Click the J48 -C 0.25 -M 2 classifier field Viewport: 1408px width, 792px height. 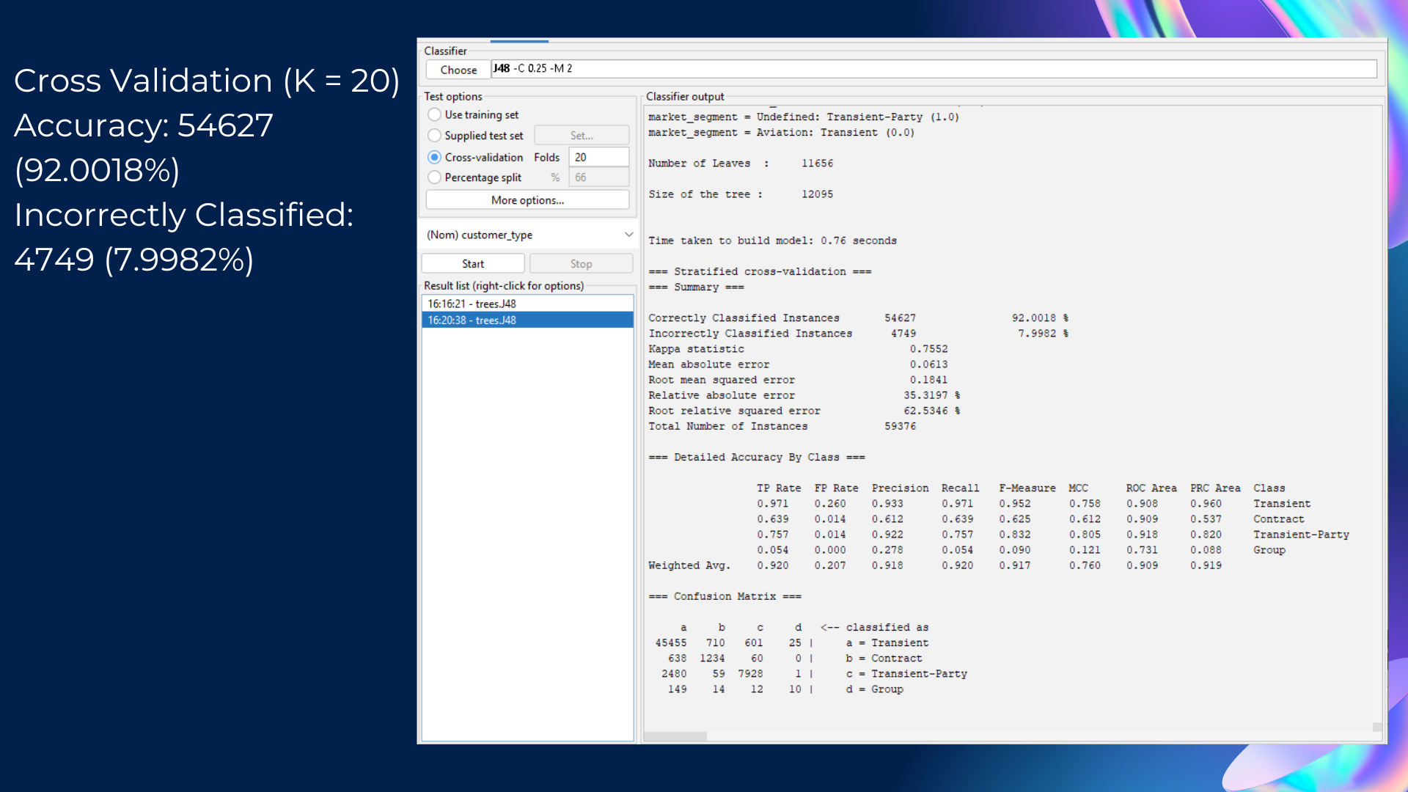(x=934, y=69)
